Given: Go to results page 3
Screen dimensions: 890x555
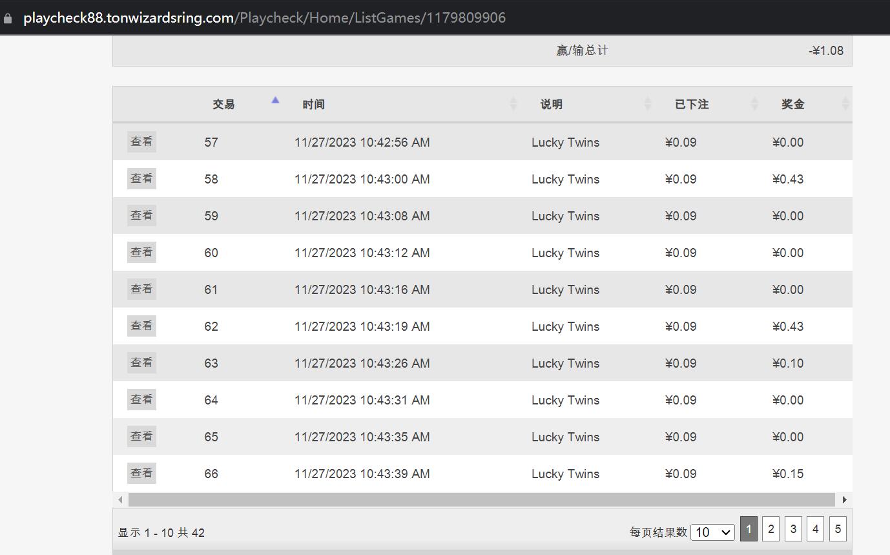Looking at the screenshot, I should 793,529.
